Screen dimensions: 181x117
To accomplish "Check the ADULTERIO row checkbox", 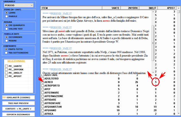I will pyautogui.click(x=43, y=79).
